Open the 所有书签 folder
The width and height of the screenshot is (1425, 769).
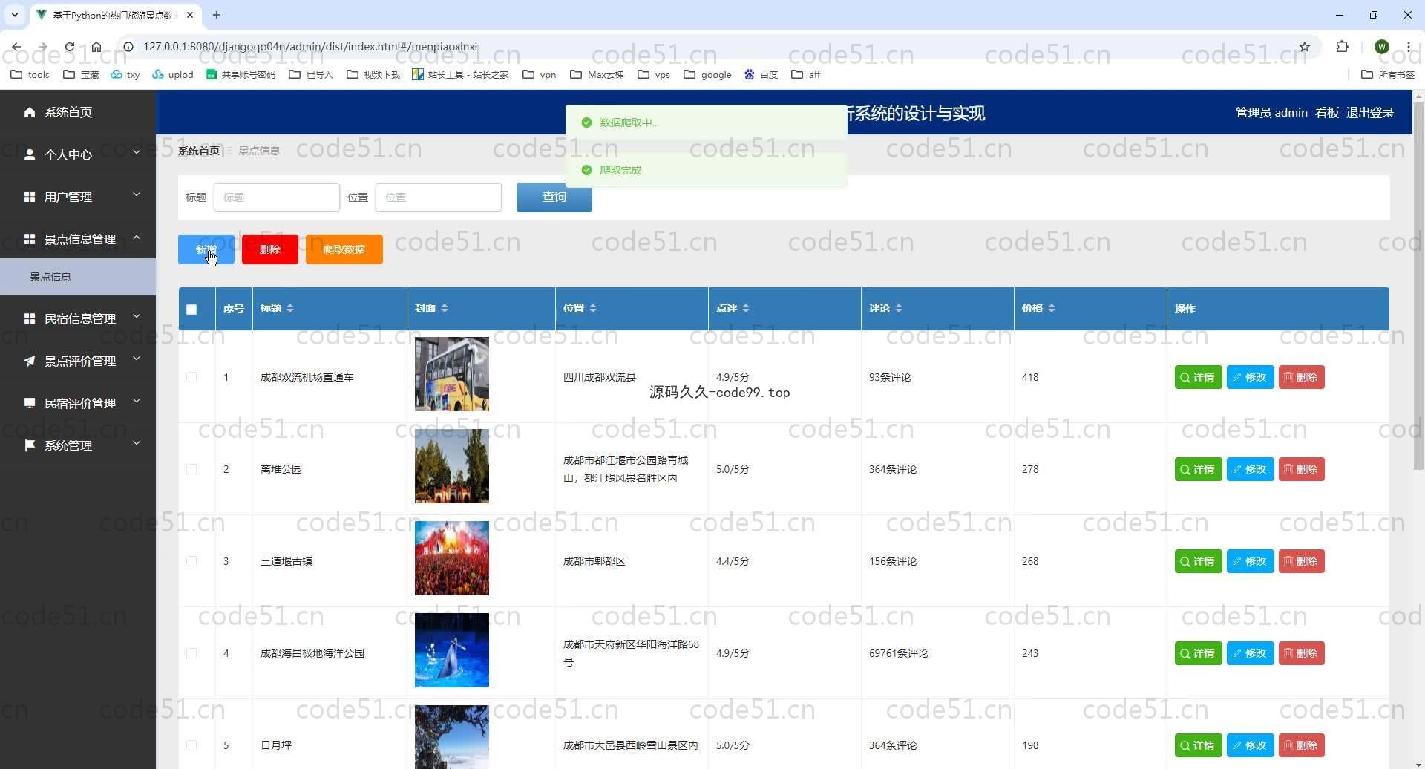point(1388,74)
